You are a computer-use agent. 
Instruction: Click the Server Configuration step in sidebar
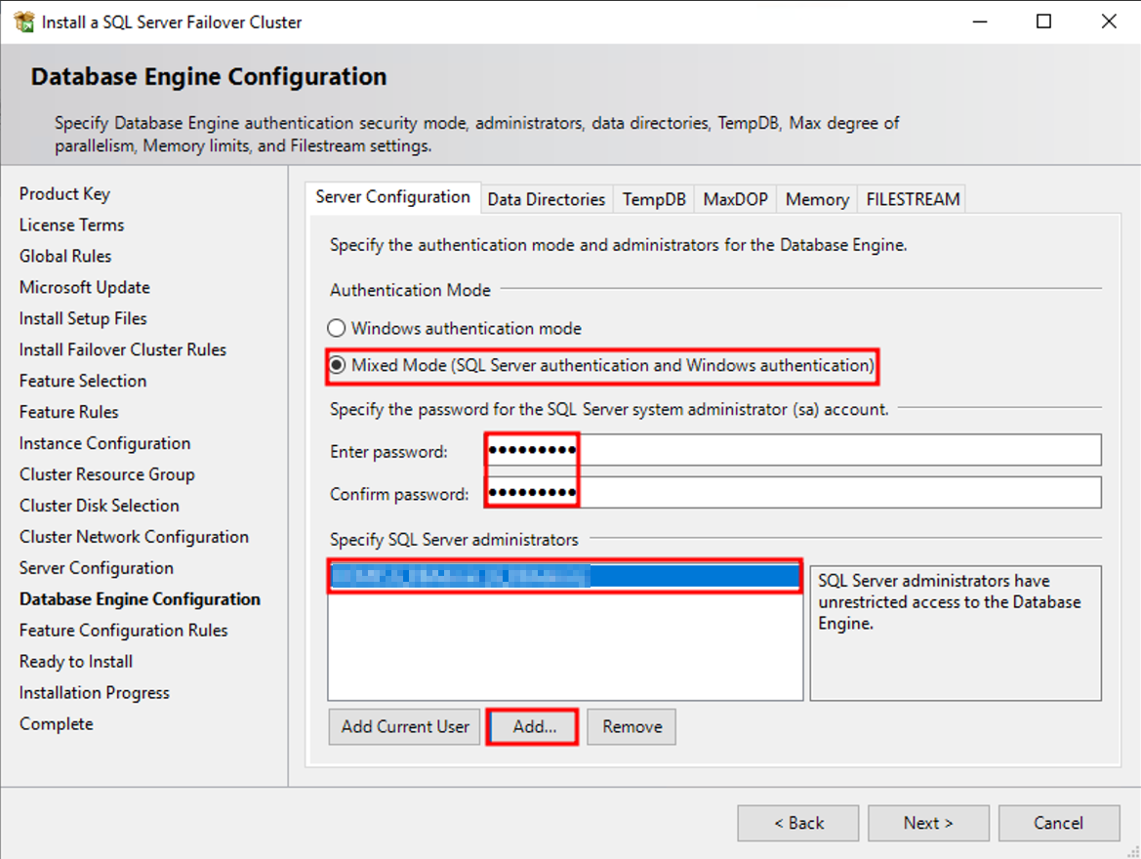(x=96, y=568)
